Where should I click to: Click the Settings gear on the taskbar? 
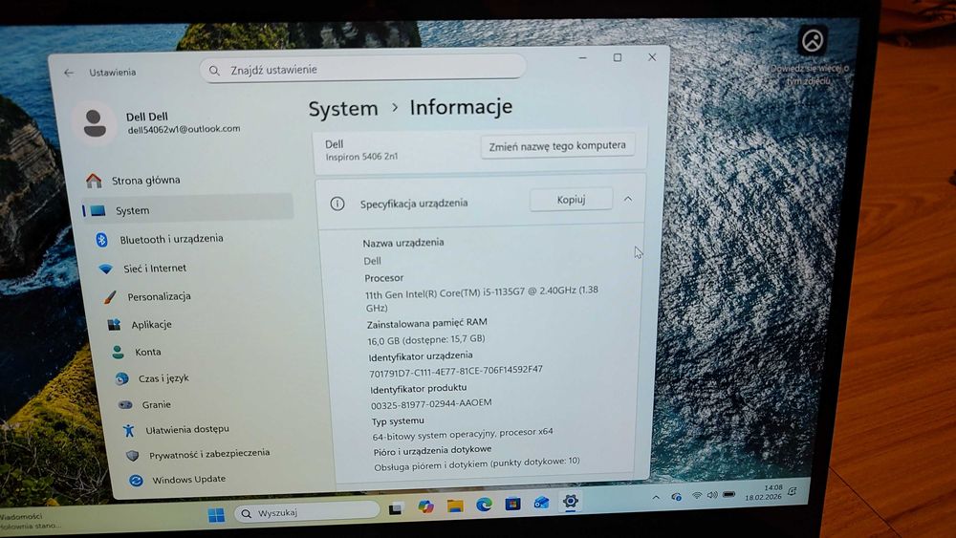570,502
